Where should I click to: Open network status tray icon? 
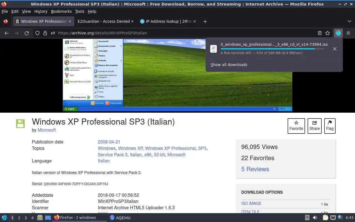point(333,218)
